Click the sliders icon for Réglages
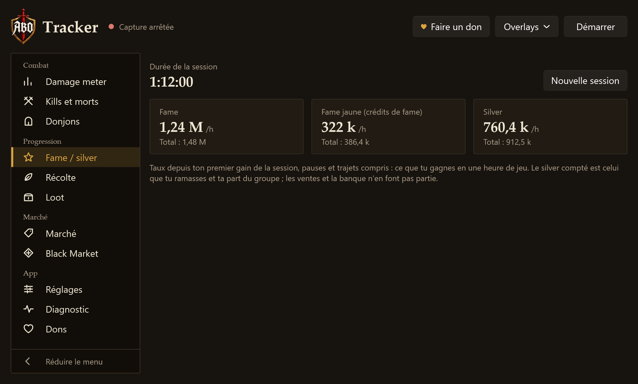The image size is (638, 384). (28, 289)
